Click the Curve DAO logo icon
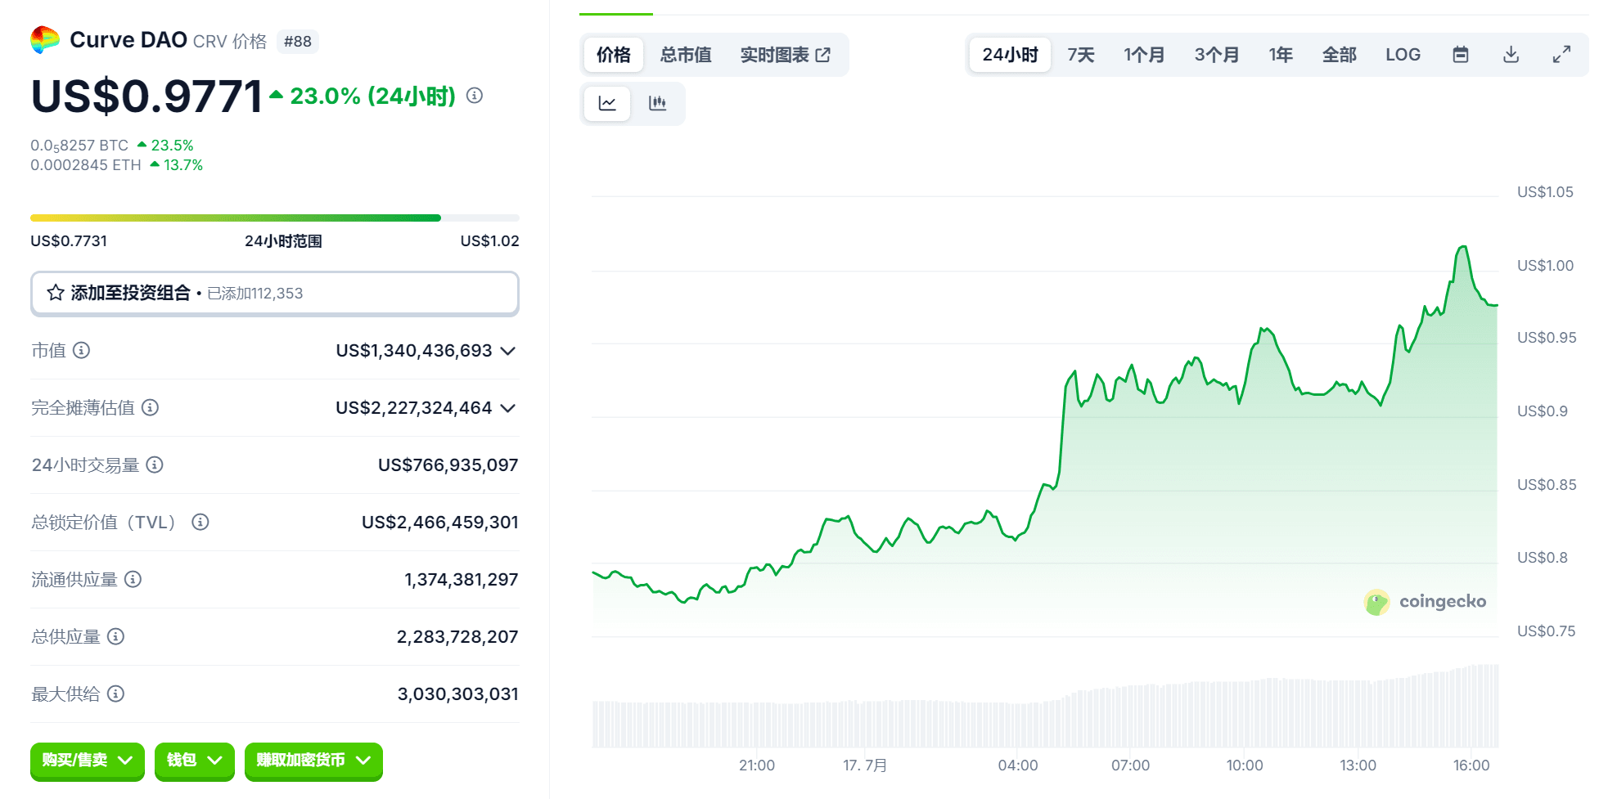 coord(45,40)
